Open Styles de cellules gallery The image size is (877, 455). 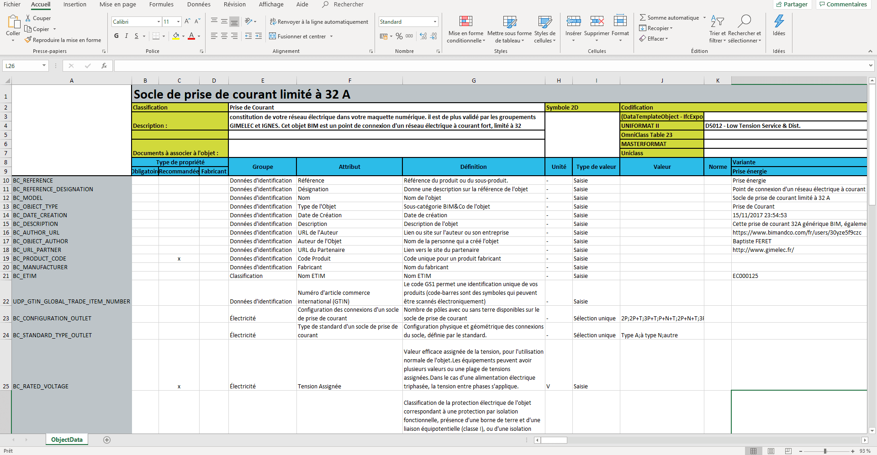pyautogui.click(x=545, y=29)
